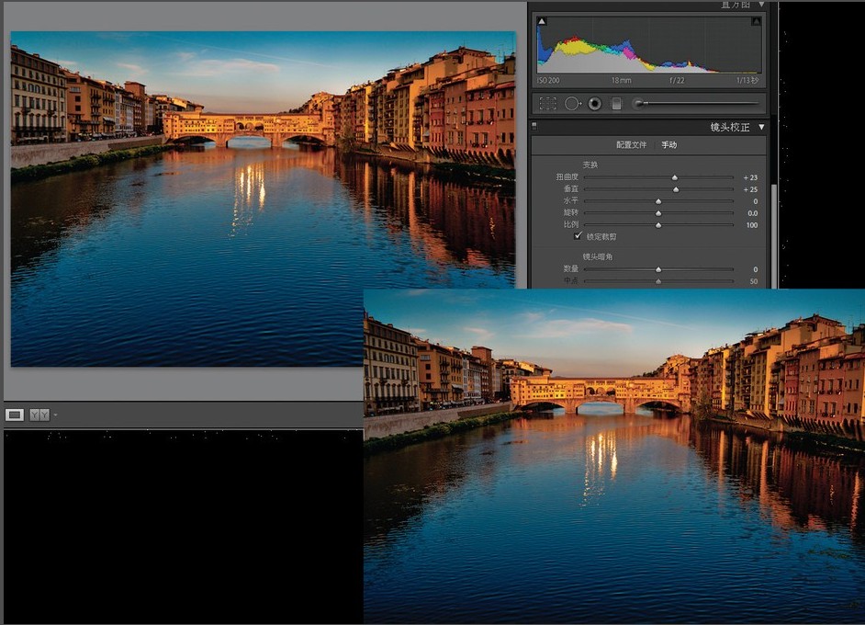
Task: Click the 旋转 label
Action: coord(571,212)
